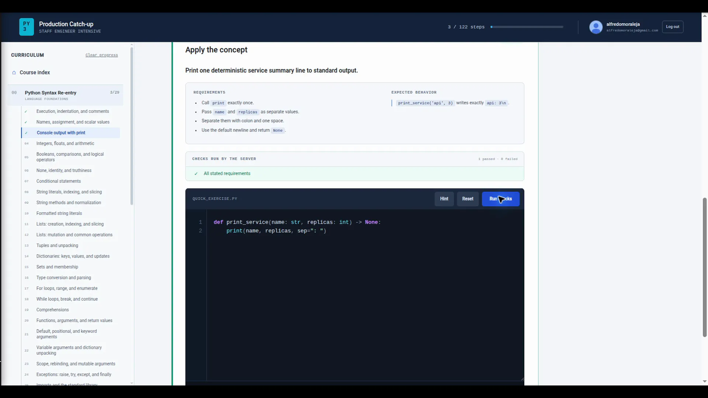Collapse the Python Syntax Re-entry section
This screenshot has height=398, width=708.
[65, 95]
